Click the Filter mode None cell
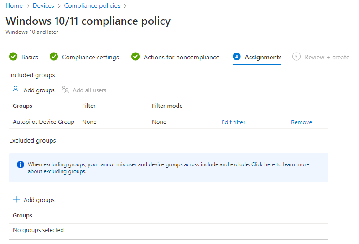The height and width of the screenshot is (244, 359). pyautogui.click(x=159, y=122)
